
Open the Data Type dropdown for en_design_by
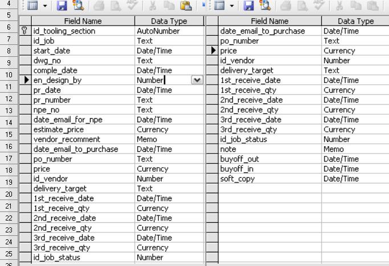[197, 80]
